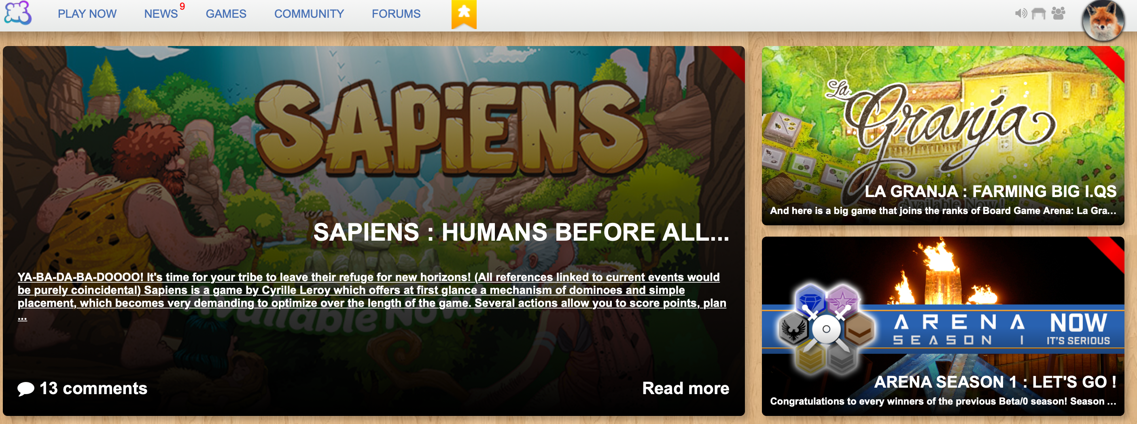Open the PLAY NOW menu
This screenshot has width=1137, height=424.
87,14
